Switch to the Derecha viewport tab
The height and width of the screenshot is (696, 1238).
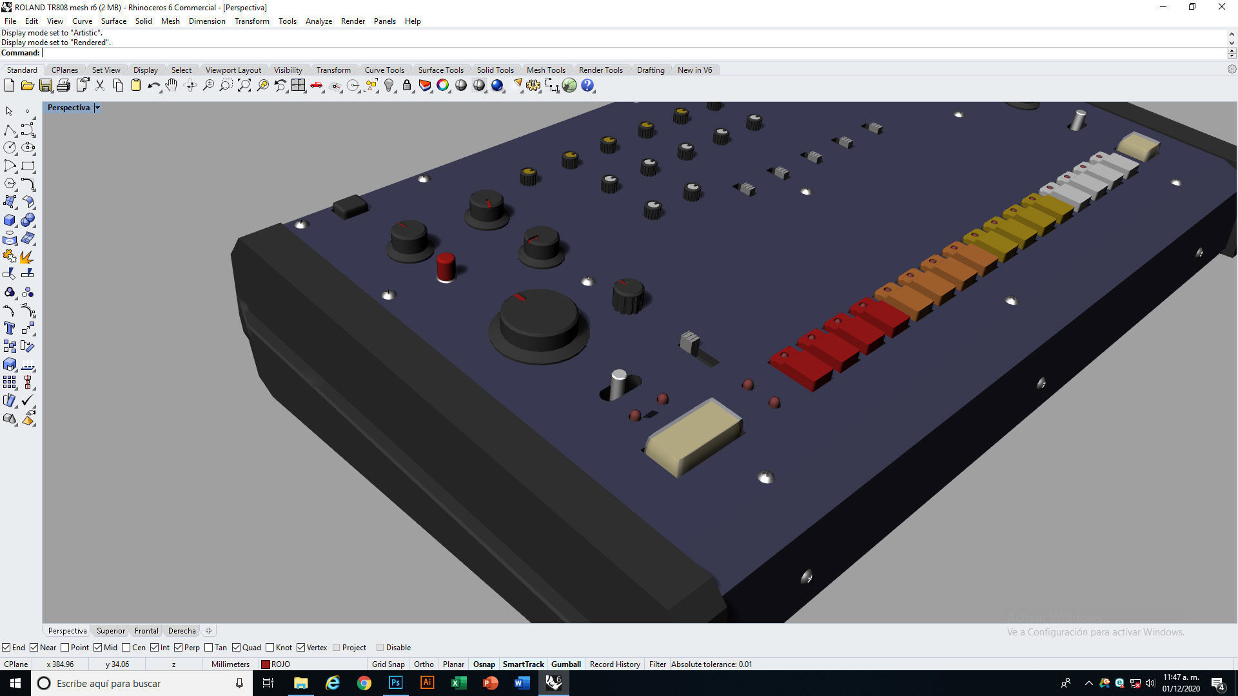point(182,630)
